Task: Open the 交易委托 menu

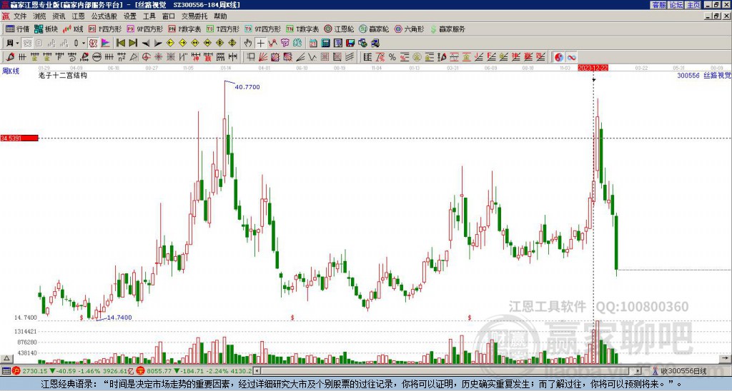Action: pyautogui.click(x=194, y=16)
